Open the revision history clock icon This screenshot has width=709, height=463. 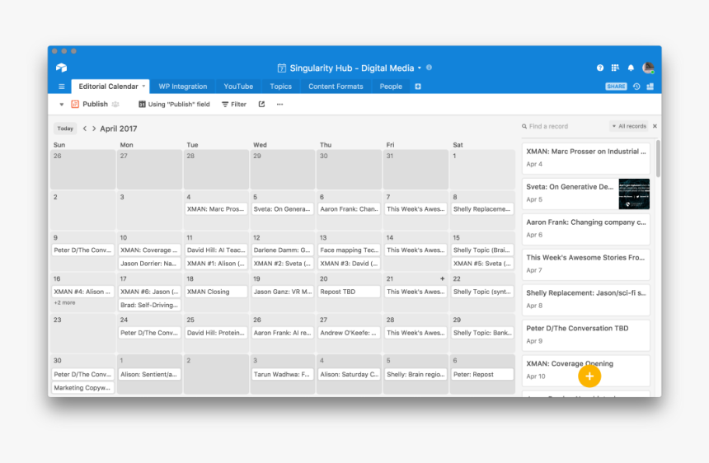(x=636, y=87)
